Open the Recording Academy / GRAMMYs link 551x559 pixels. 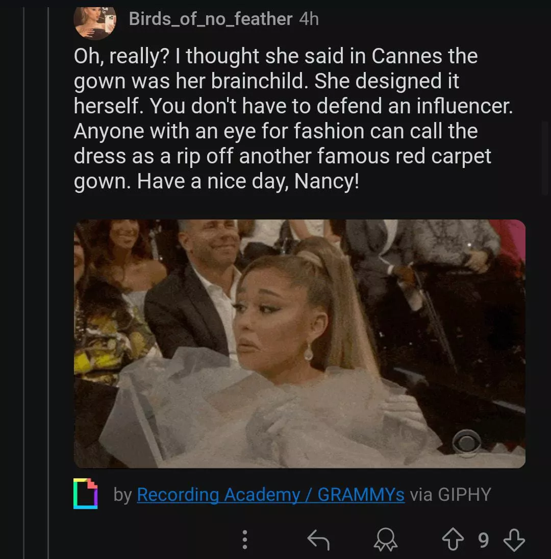tap(270, 495)
